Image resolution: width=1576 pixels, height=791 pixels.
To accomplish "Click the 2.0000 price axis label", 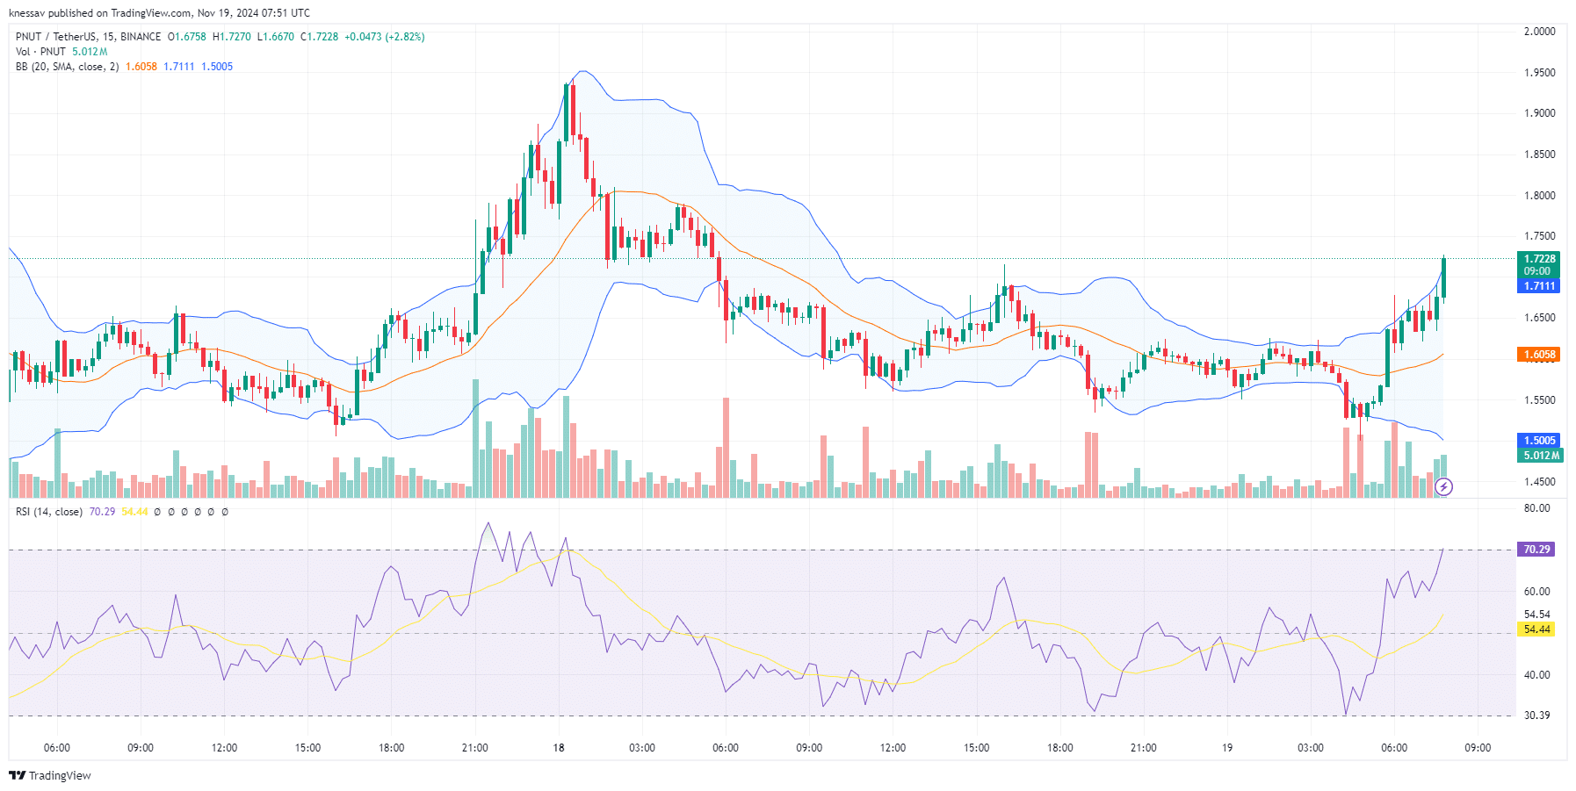I will (x=1539, y=32).
